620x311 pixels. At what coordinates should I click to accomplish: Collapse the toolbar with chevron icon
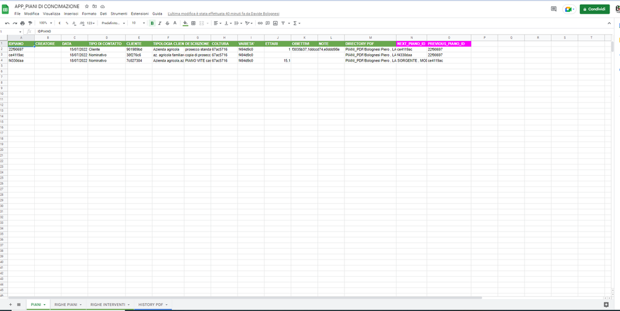point(609,24)
